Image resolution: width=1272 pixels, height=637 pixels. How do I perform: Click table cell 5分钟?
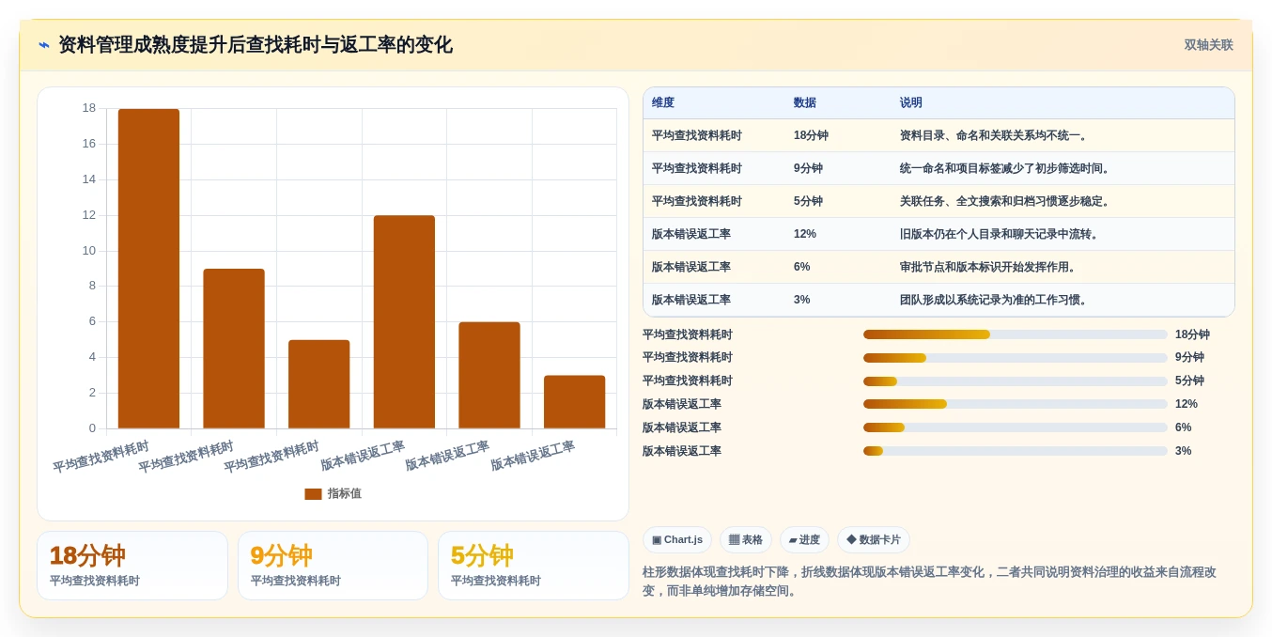coord(808,201)
